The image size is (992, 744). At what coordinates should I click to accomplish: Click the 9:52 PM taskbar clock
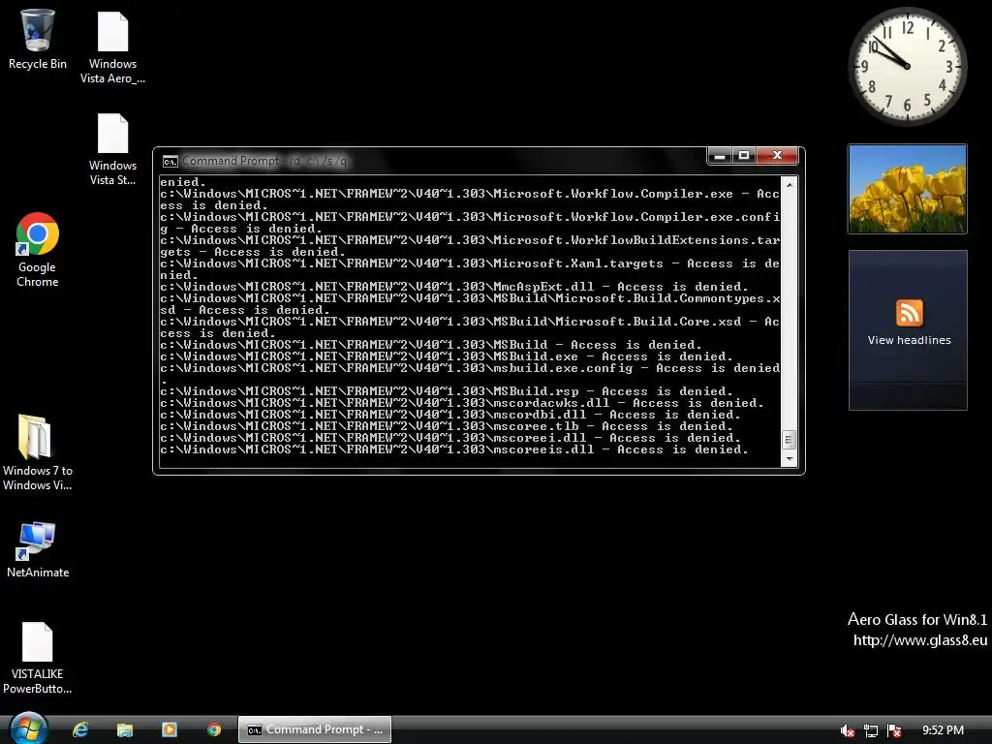[943, 730]
